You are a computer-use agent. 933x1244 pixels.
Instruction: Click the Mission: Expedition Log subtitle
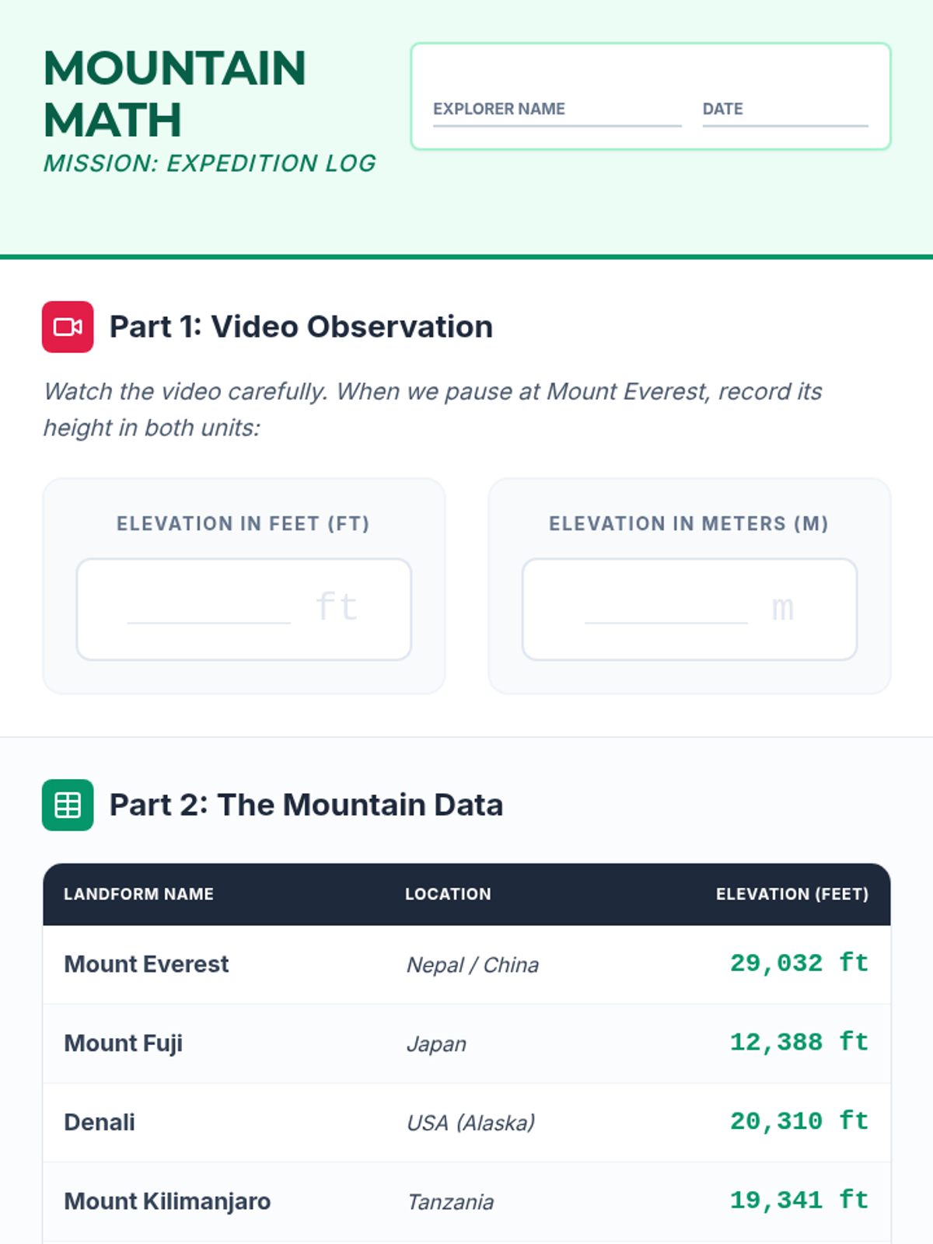(x=210, y=163)
